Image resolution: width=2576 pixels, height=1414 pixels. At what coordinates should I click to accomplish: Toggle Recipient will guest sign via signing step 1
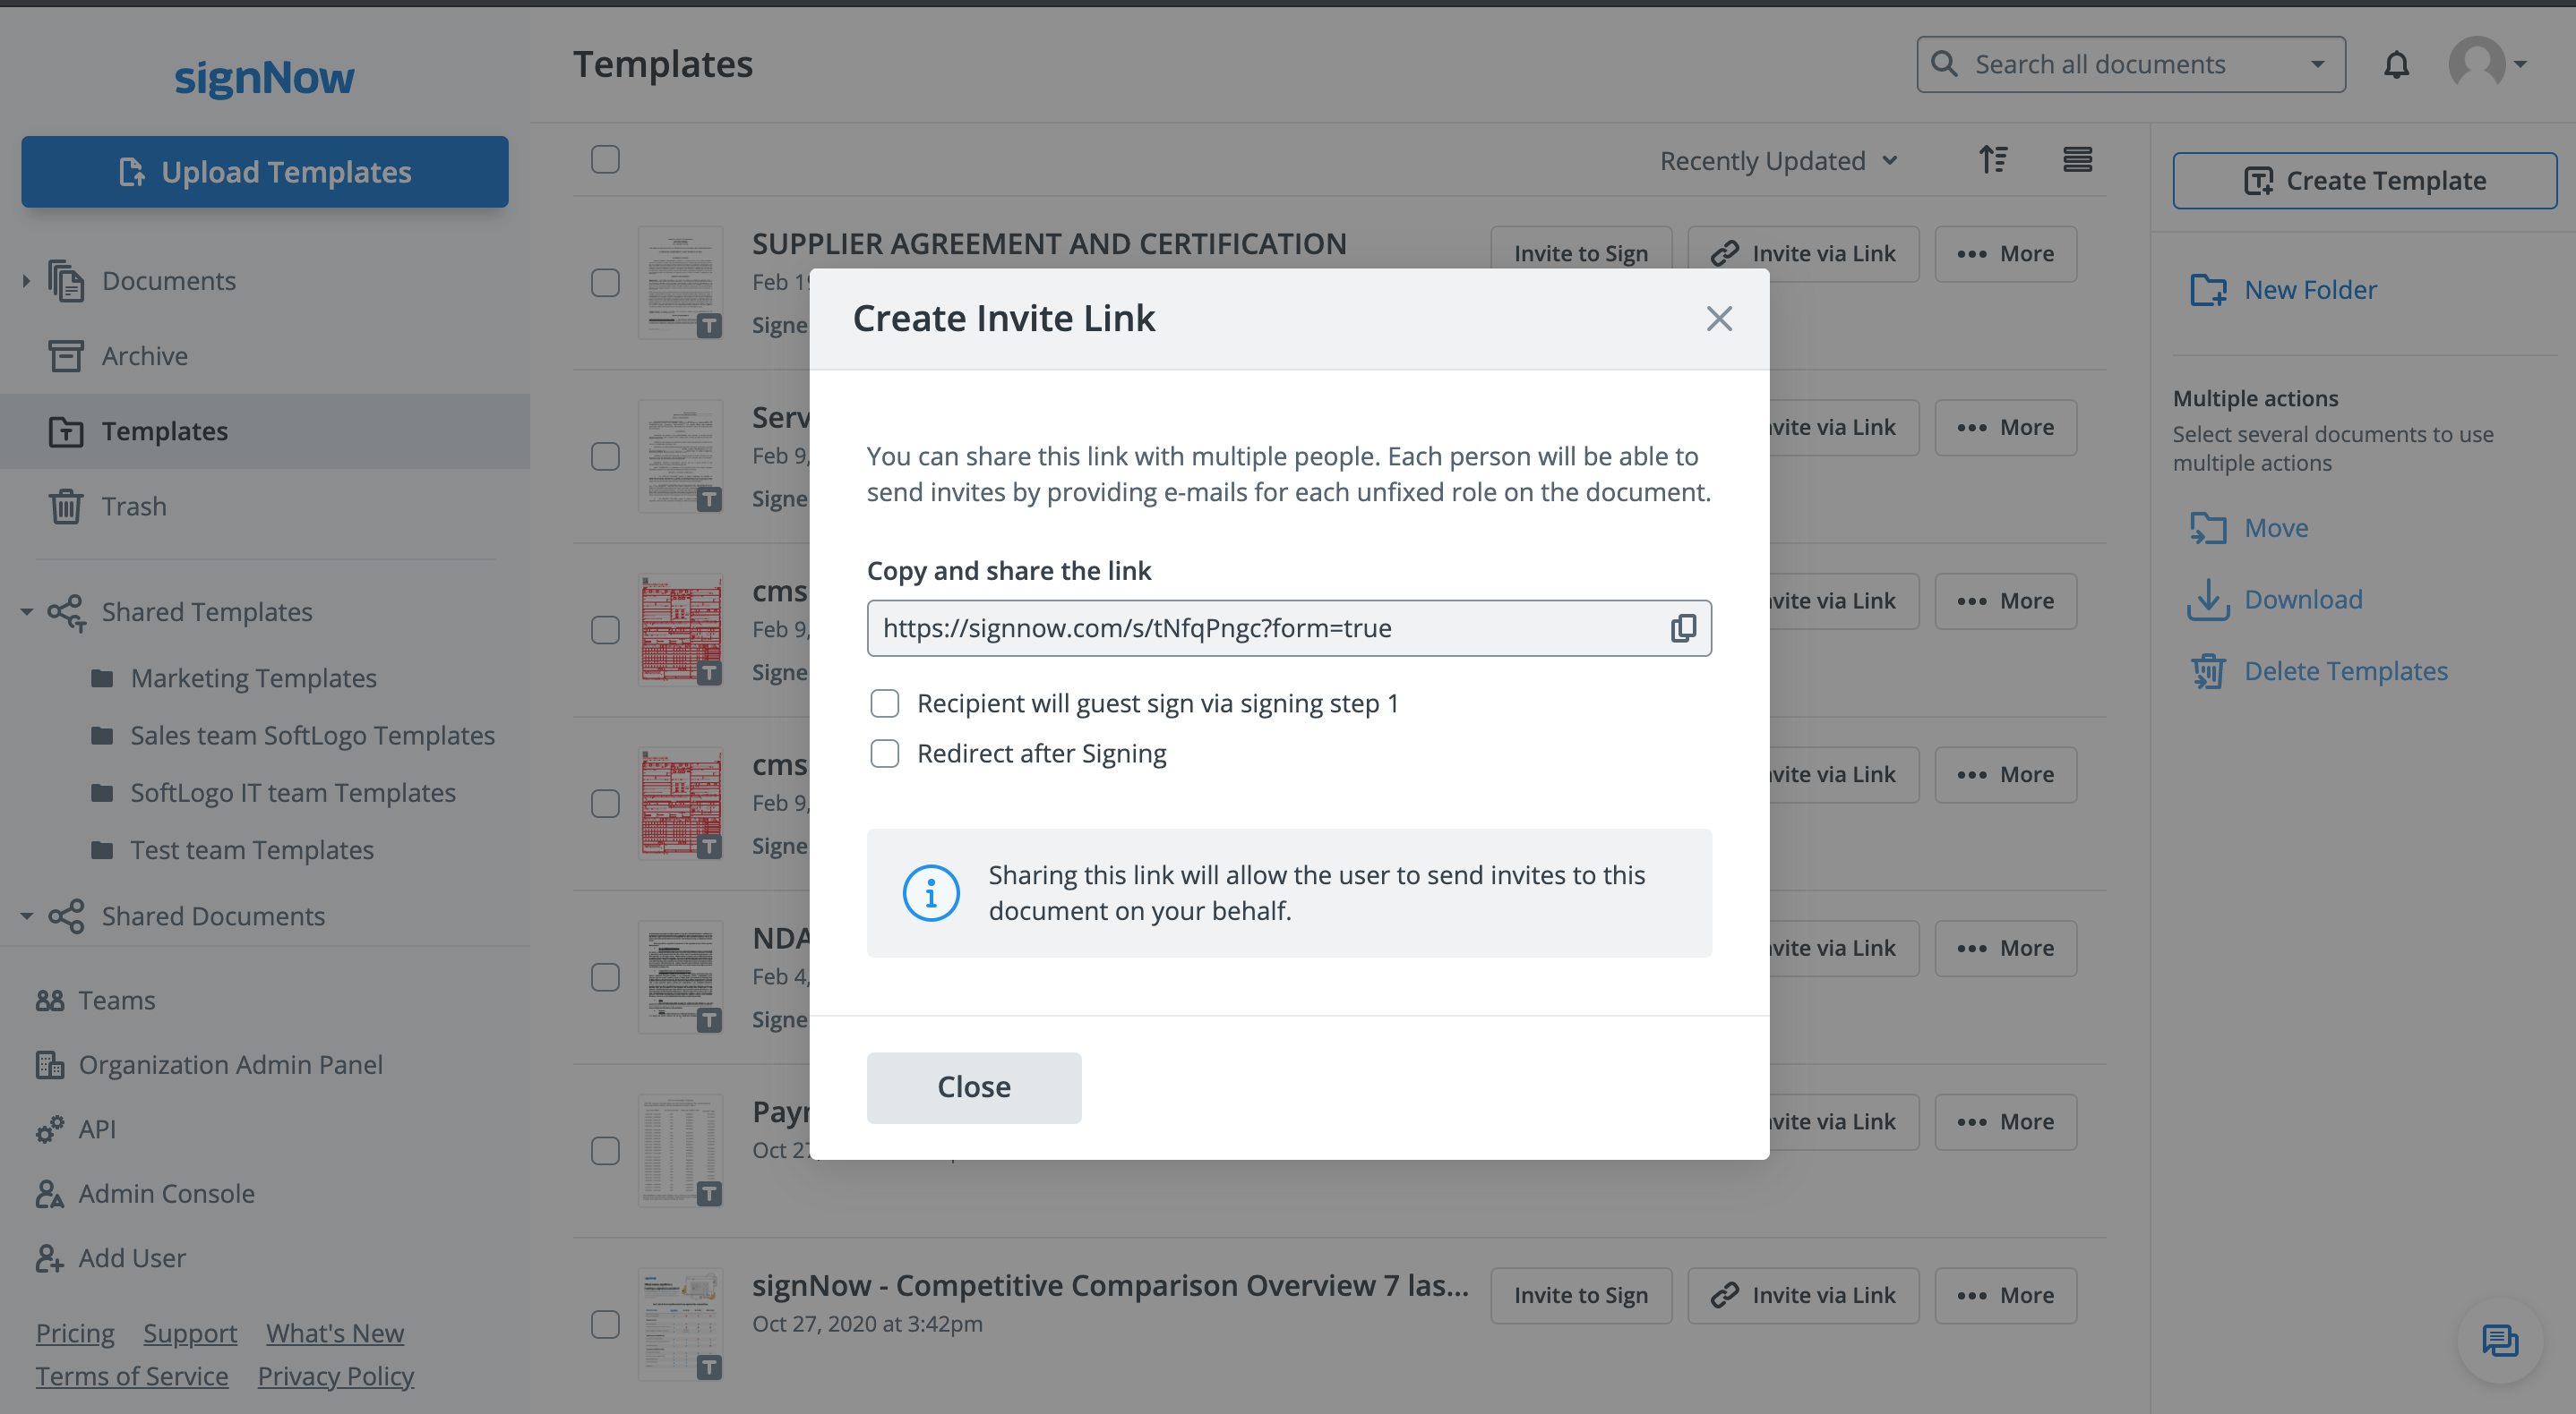(x=884, y=702)
